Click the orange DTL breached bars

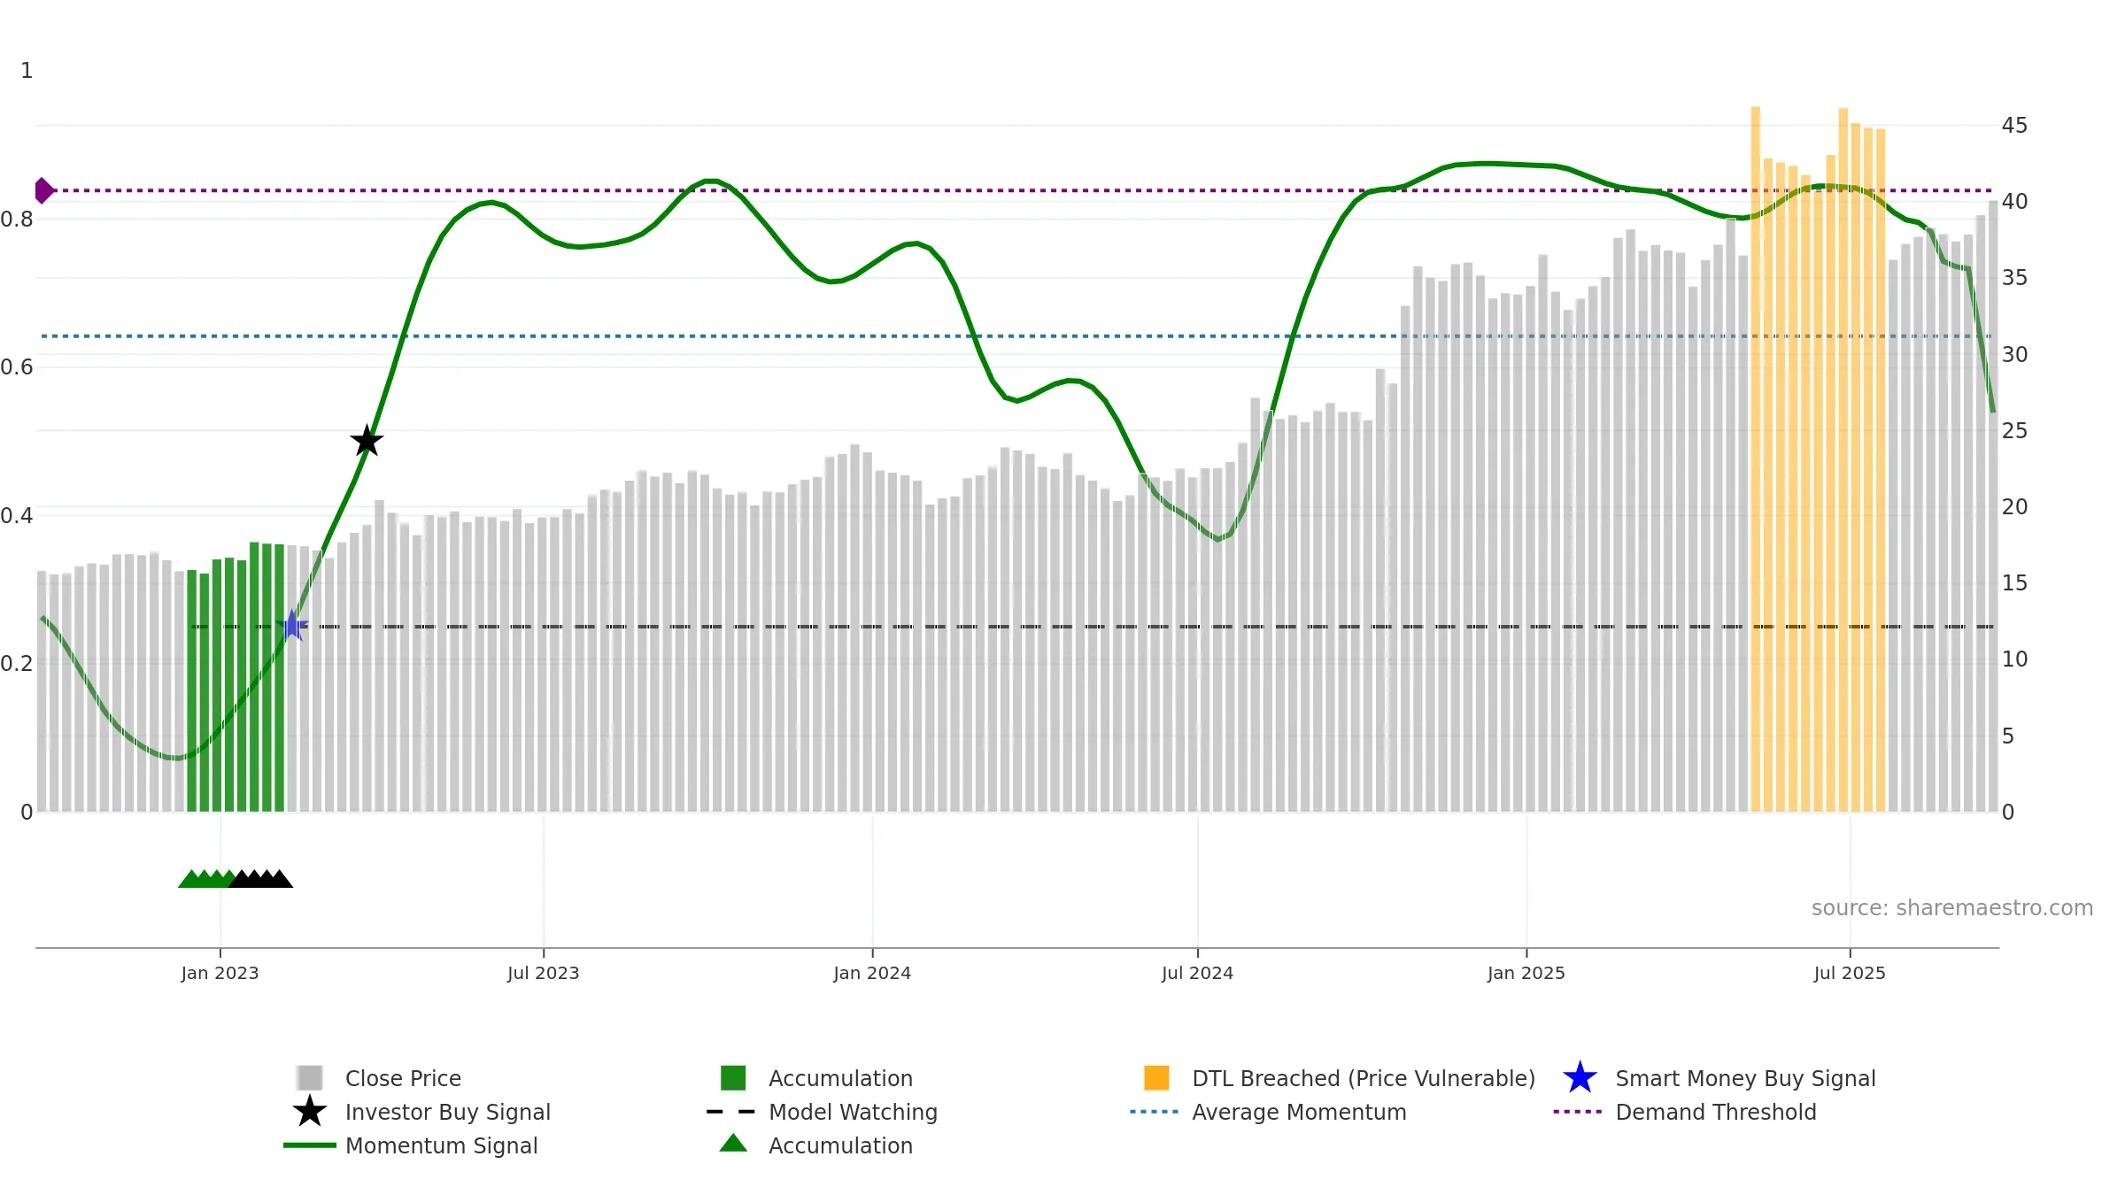[1819, 459]
